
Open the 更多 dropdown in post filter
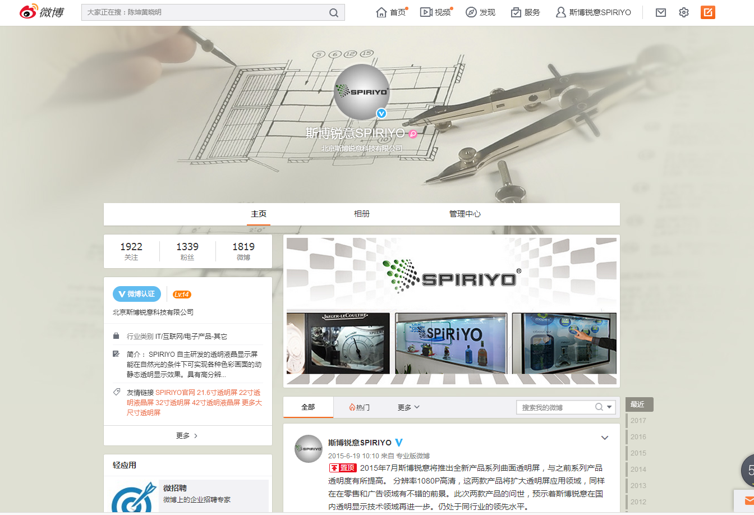point(408,407)
